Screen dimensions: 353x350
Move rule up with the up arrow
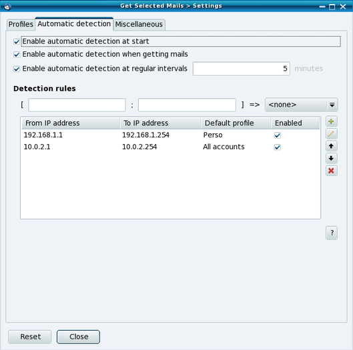point(331,146)
